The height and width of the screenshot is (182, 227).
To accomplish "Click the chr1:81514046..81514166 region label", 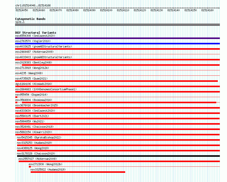I will click(x=33, y=6).
